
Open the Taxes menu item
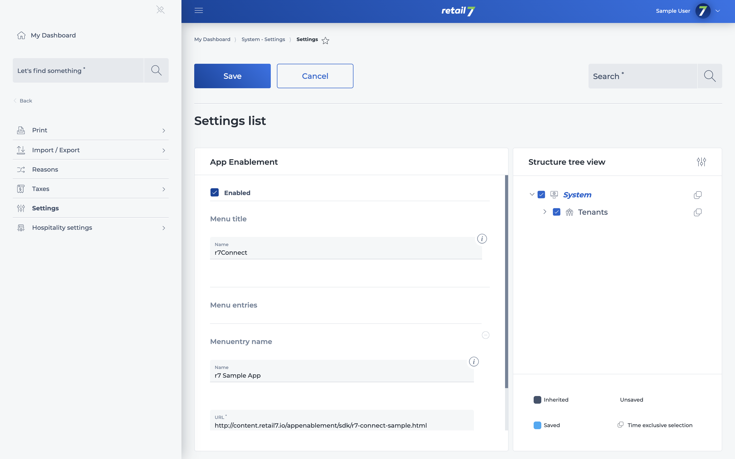point(91,189)
